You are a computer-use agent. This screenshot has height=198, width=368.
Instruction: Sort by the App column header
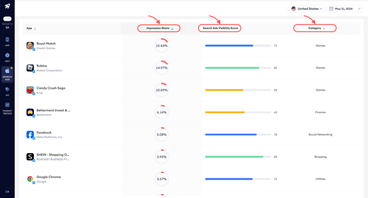click(31, 28)
